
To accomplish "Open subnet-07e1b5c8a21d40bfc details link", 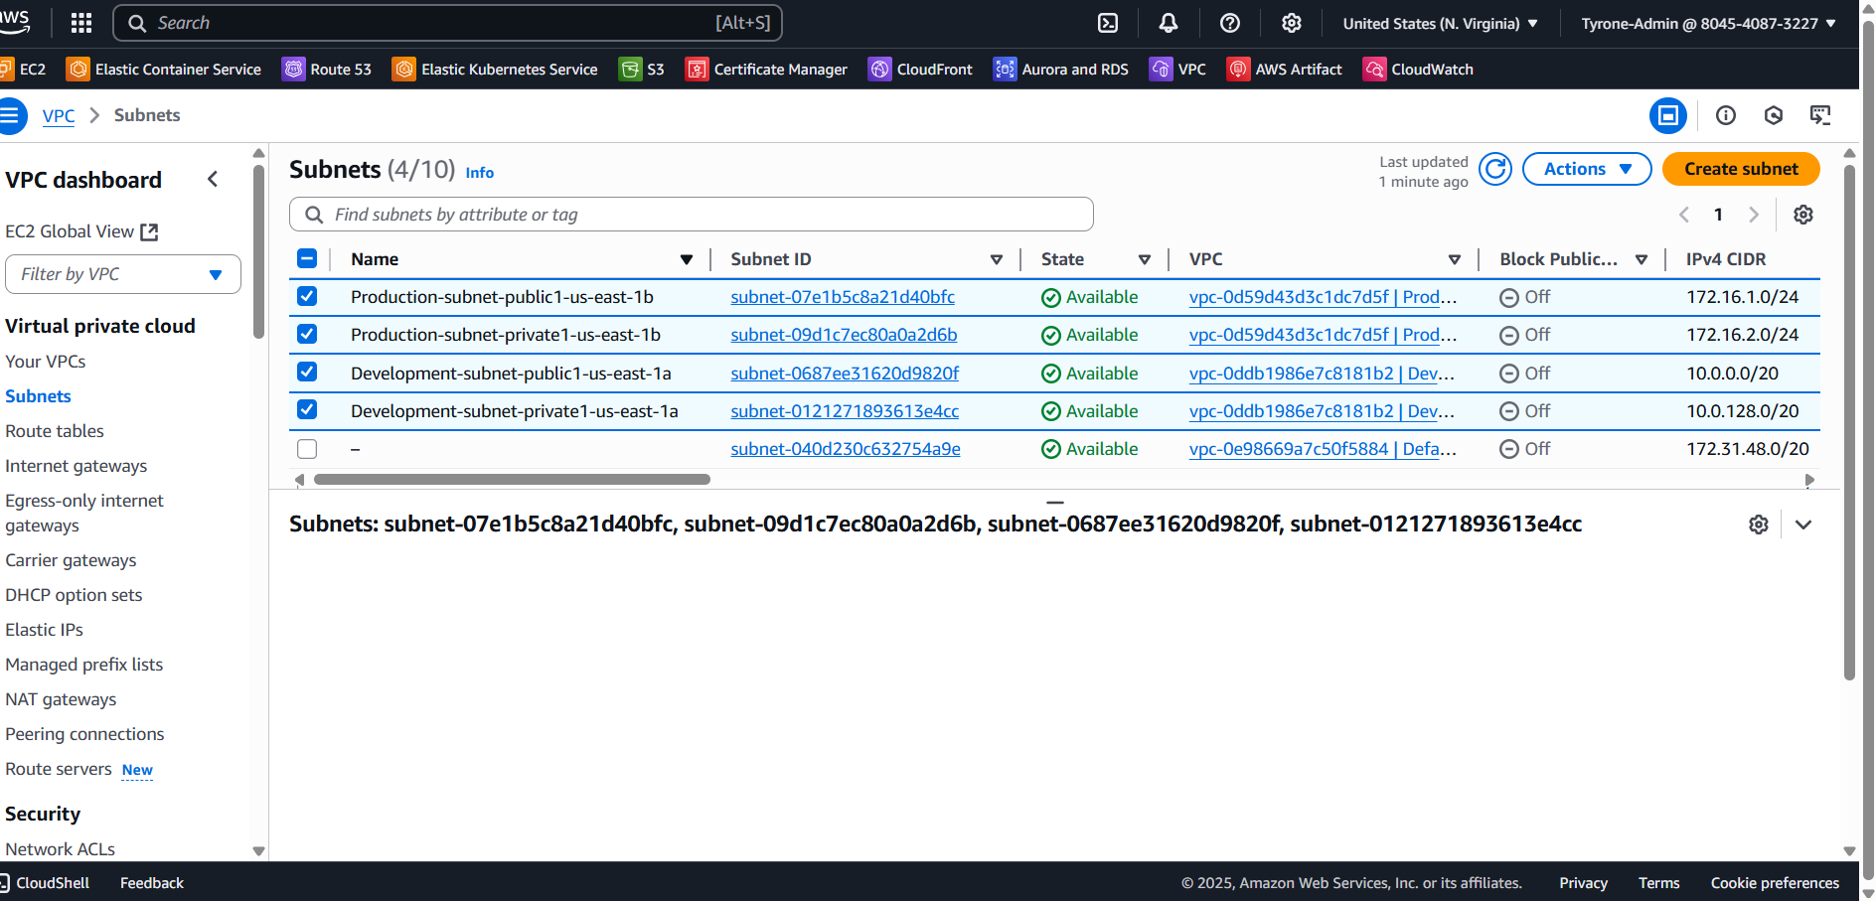I will [x=843, y=296].
